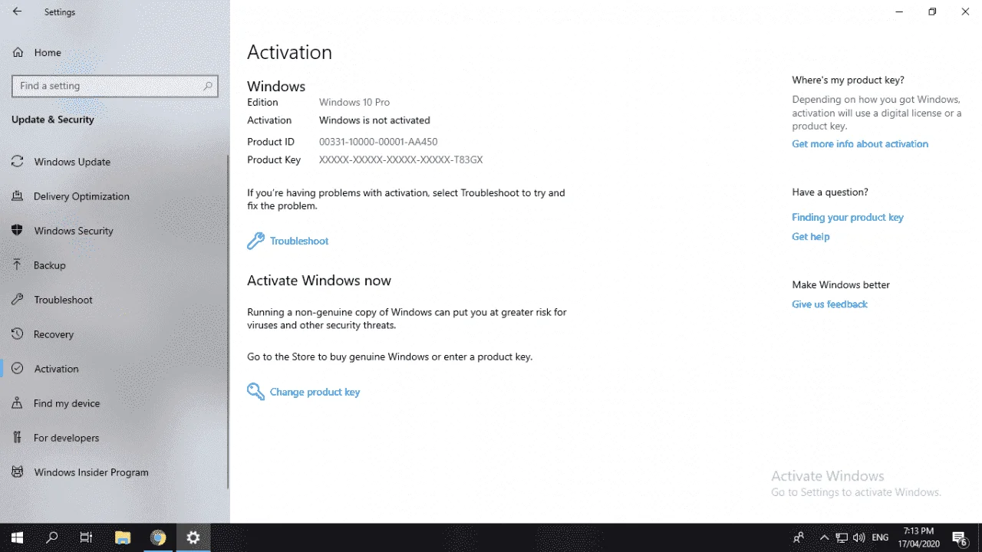The height and width of the screenshot is (552, 982).
Task: Click the 'Windows is not activated' status
Action: pyautogui.click(x=374, y=120)
